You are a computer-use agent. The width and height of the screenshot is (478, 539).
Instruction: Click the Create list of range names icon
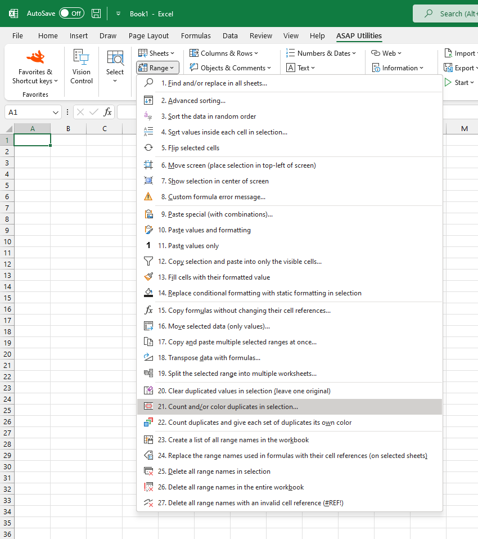(148, 439)
